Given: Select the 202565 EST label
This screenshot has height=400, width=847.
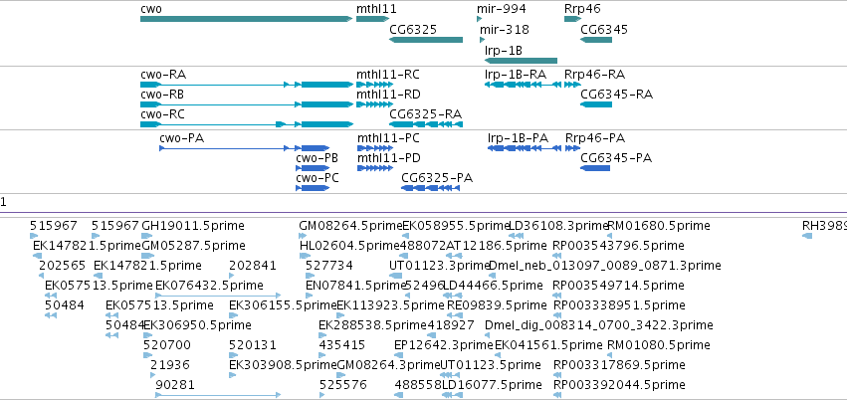Looking at the screenshot, I should pos(63,265).
